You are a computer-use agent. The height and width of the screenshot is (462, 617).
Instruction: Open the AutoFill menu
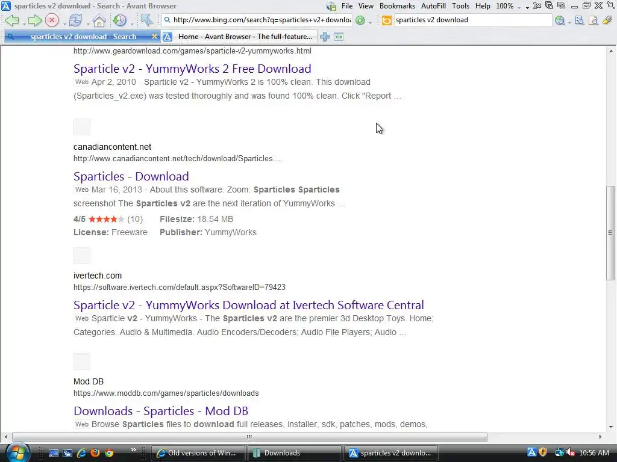(x=433, y=6)
